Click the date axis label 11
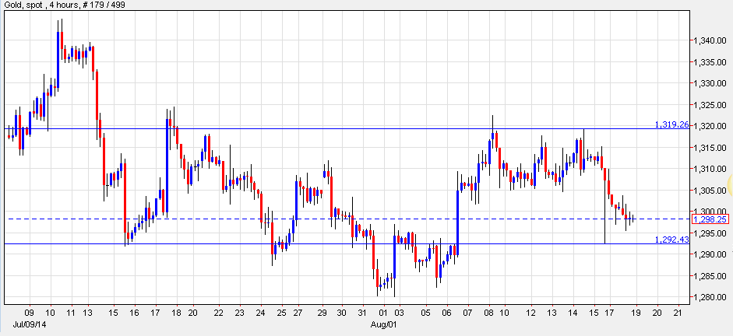The width and height of the screenshot is (733, 336). point(71,313)
